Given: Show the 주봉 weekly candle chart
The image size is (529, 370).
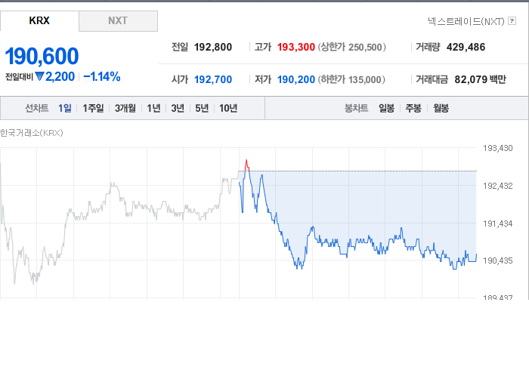Looking at the screenshot, I should pyautogui.click(x=413, y=108).
